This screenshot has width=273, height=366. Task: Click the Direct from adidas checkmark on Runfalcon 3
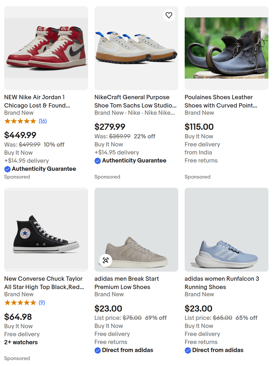(x=188, y=350)
